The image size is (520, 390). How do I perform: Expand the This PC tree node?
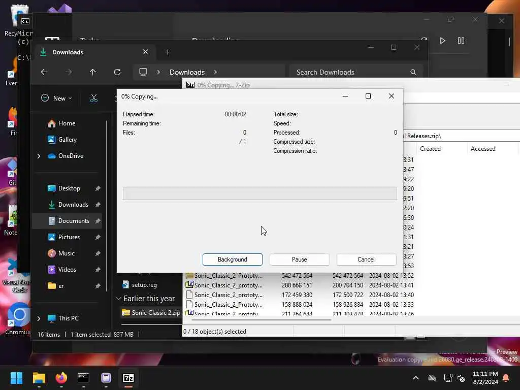pos(39,318)
